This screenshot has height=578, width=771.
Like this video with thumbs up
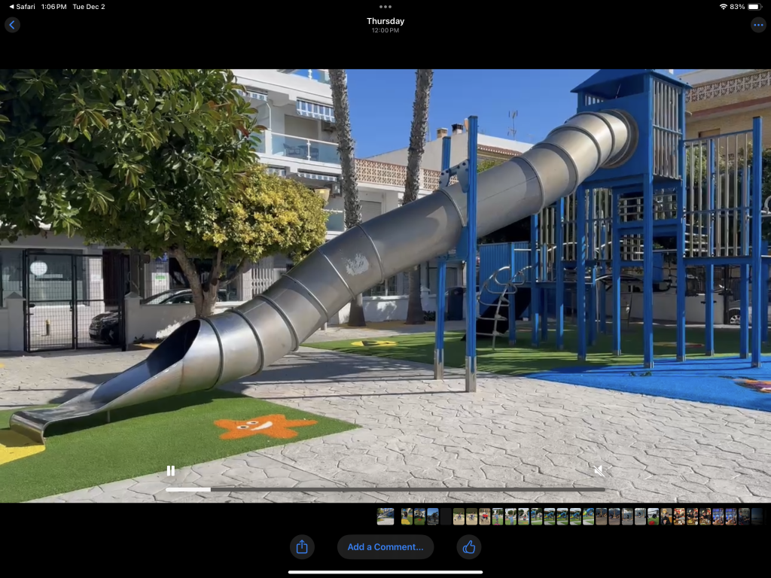[468, 547]
